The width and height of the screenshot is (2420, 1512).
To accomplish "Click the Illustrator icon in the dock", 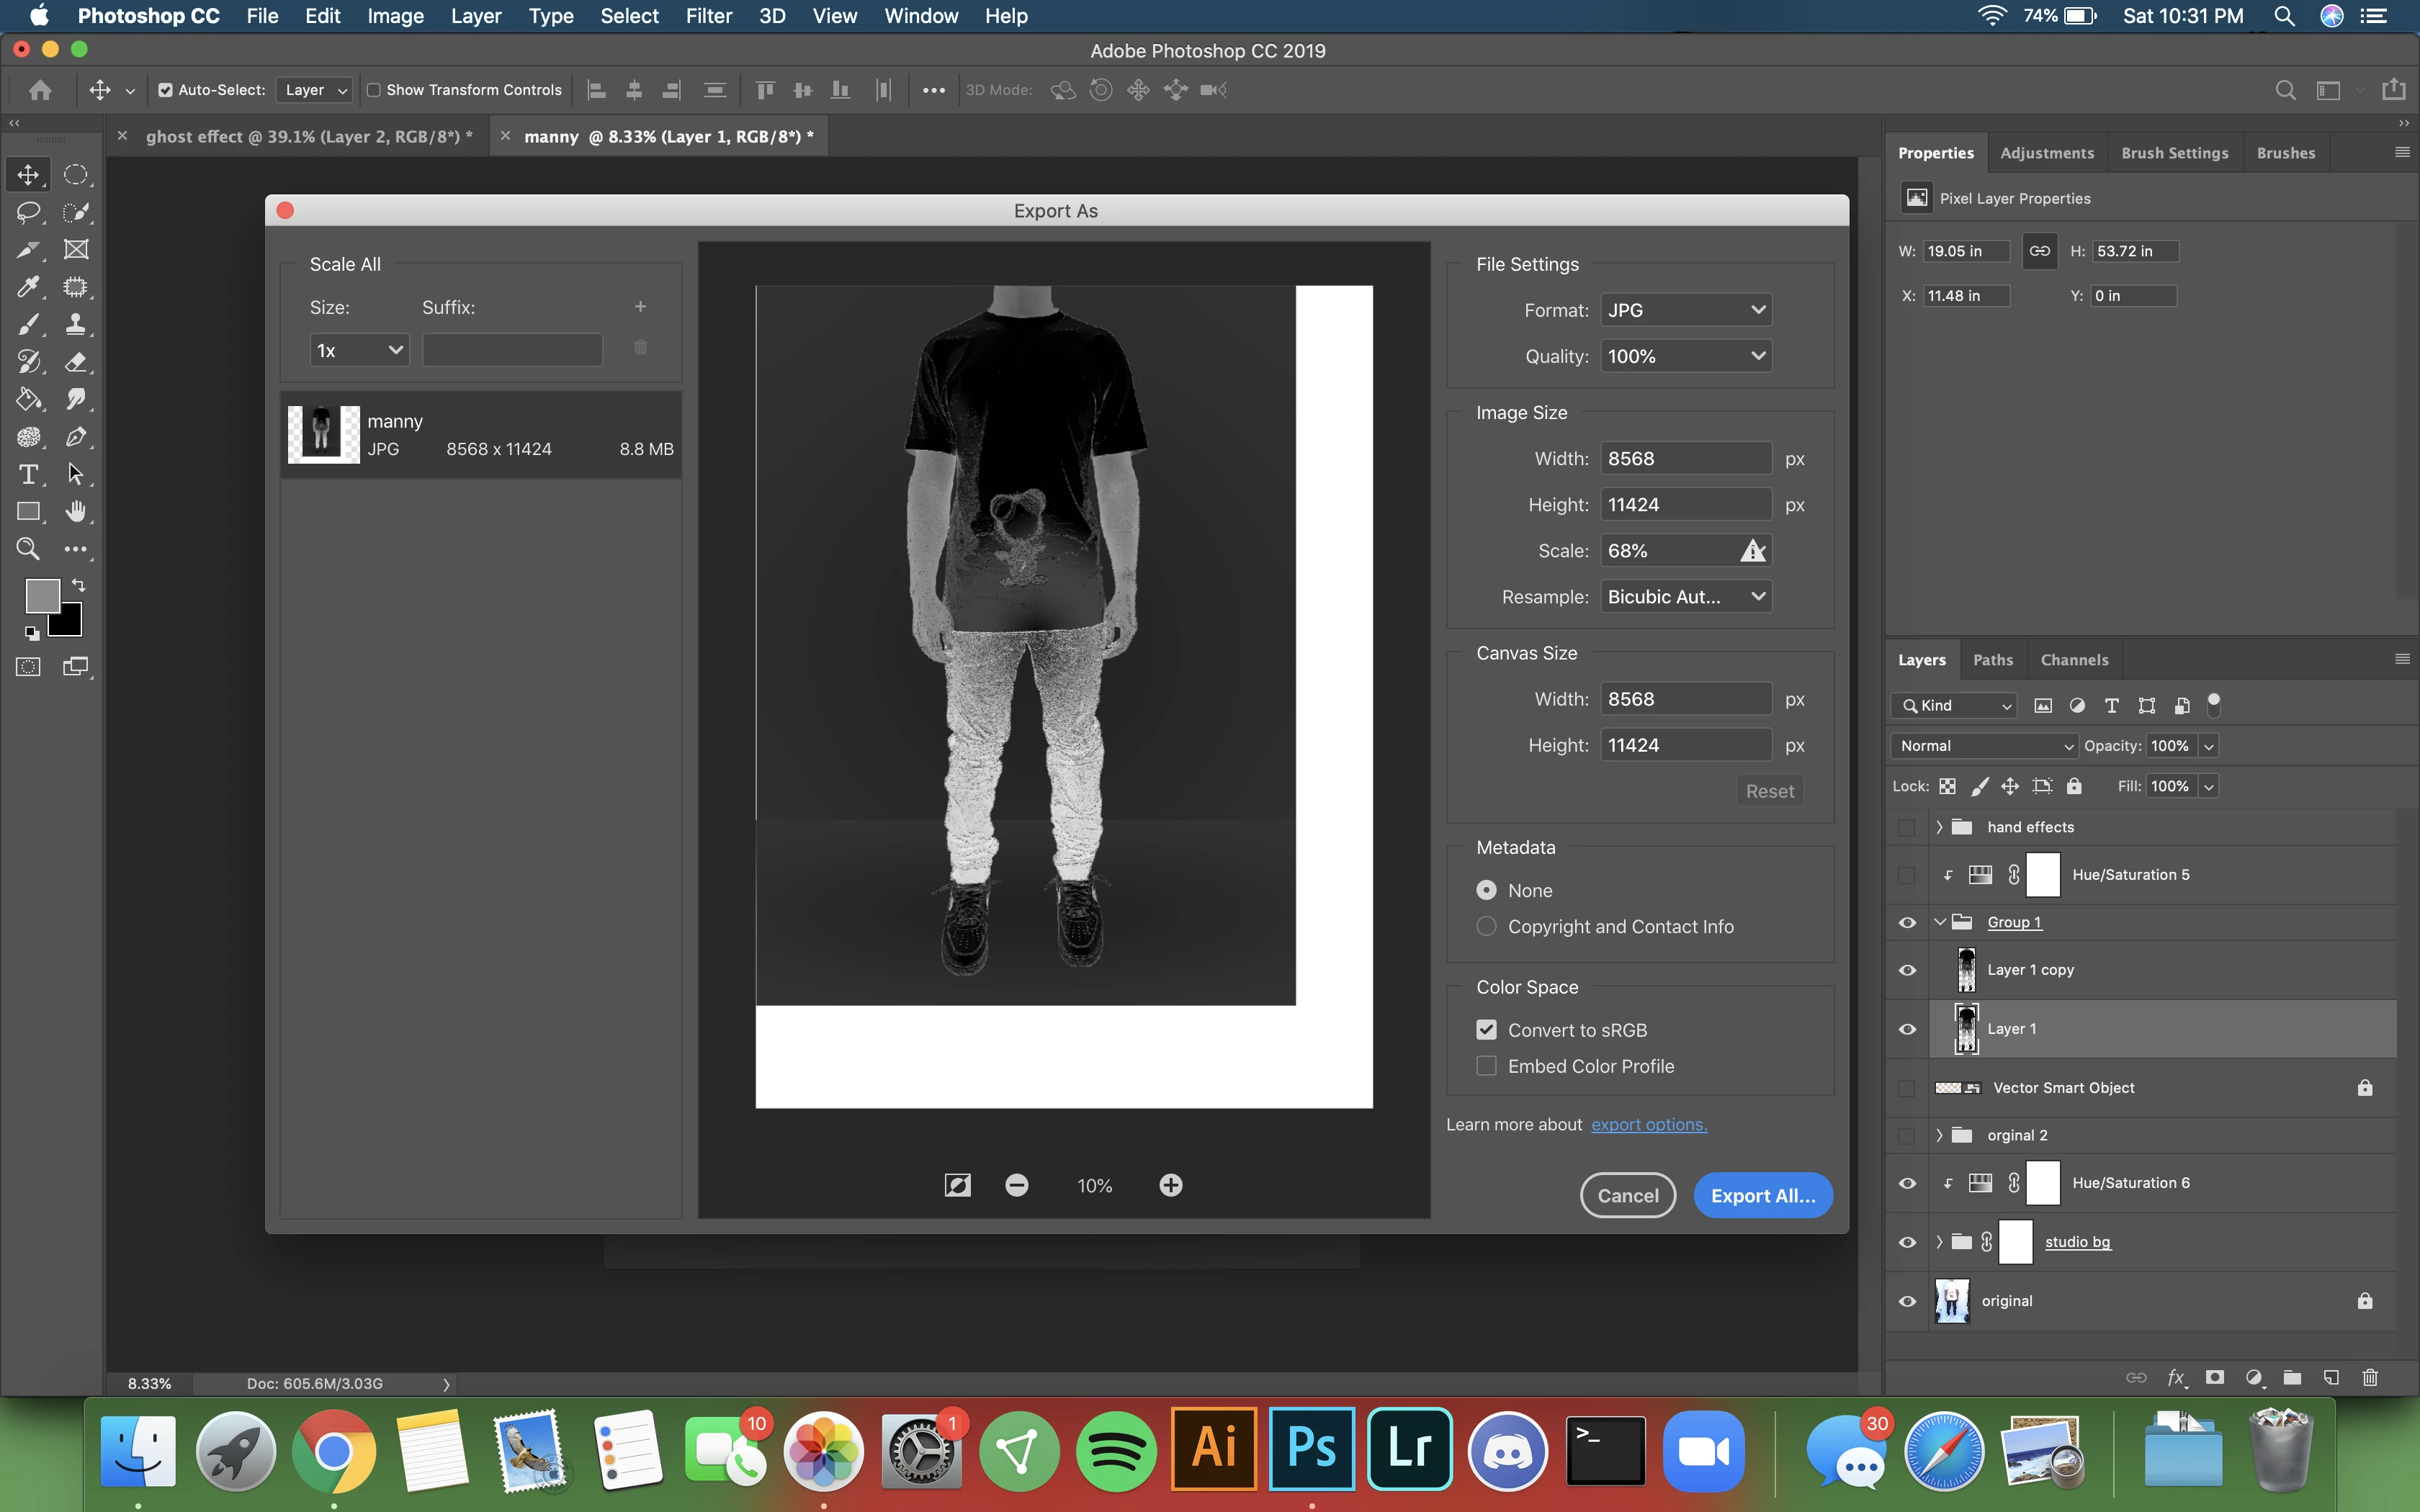I will pos(1214,1449).
